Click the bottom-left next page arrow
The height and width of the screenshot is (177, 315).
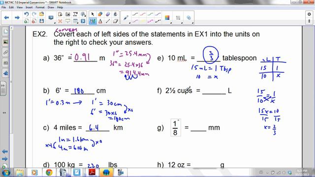[x=5, y=159]
